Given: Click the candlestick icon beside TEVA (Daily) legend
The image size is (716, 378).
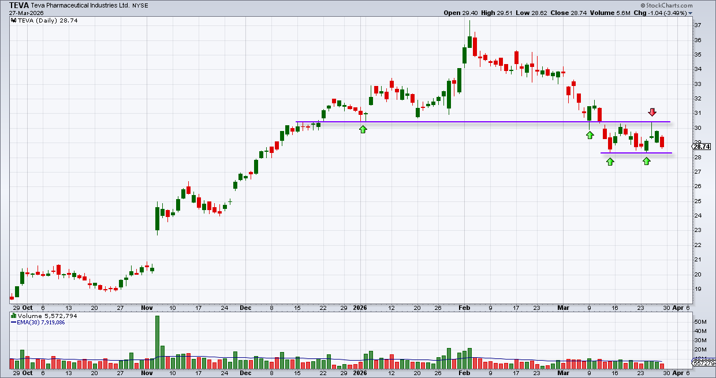Looking at the screenshot, I should 13,20.
